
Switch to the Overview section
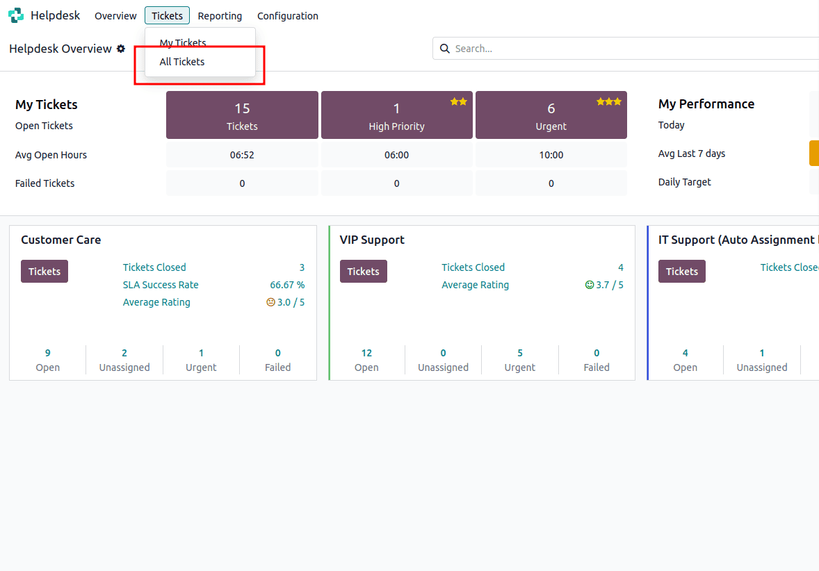[115, 15]
